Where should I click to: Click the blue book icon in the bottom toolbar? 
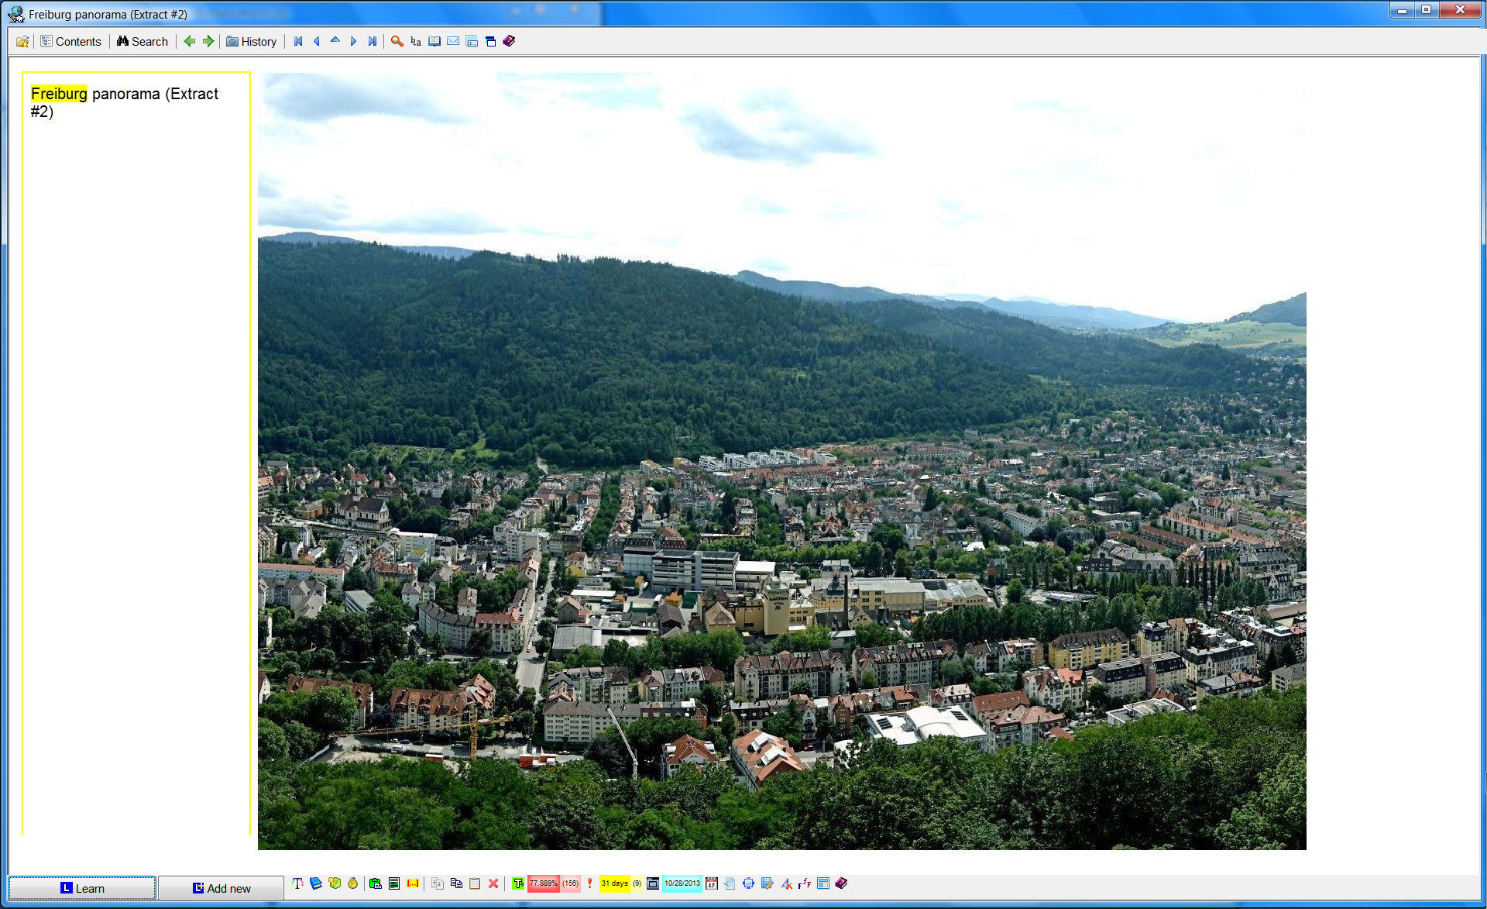coord(316,883)
